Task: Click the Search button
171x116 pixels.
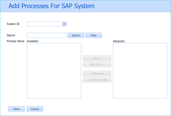Action: pos(76,35)
